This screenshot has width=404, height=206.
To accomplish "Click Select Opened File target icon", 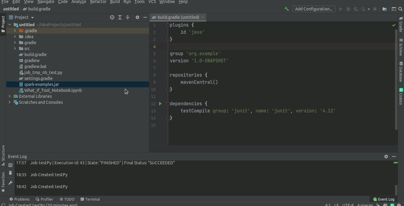I will [x=112, y=17].
